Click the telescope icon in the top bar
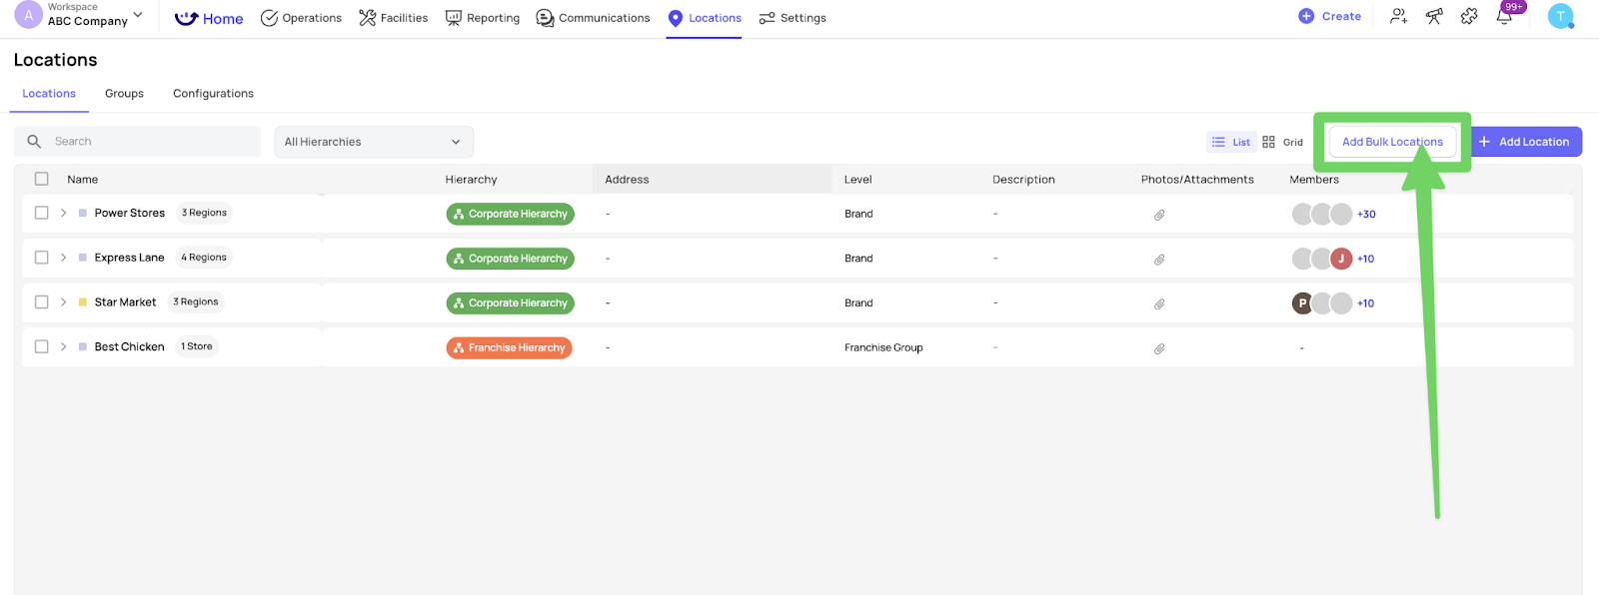 point(1434,16)
